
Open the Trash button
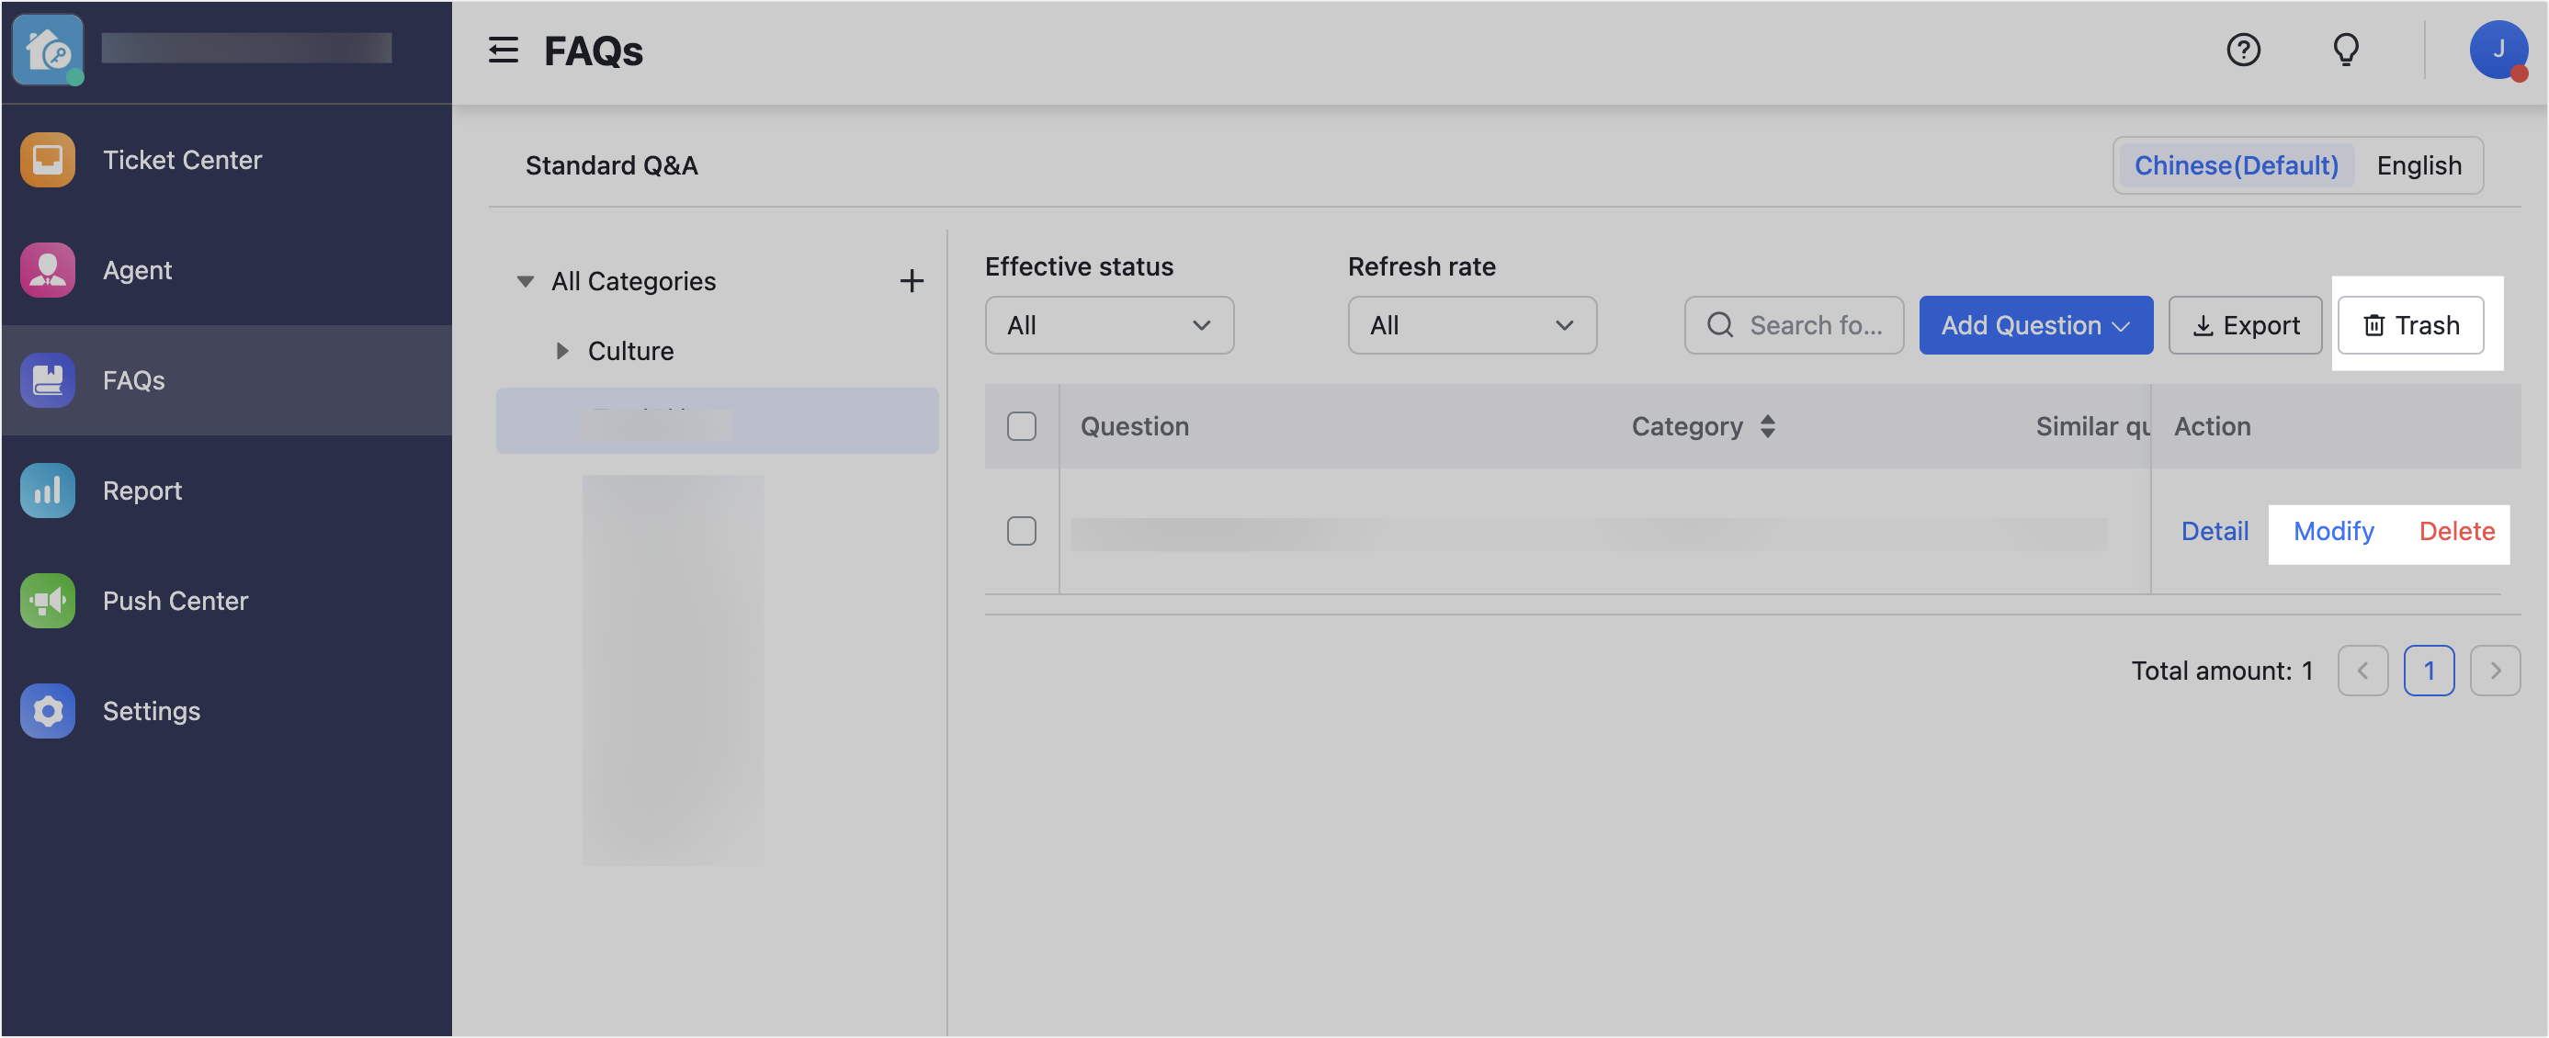[2410, 325]
